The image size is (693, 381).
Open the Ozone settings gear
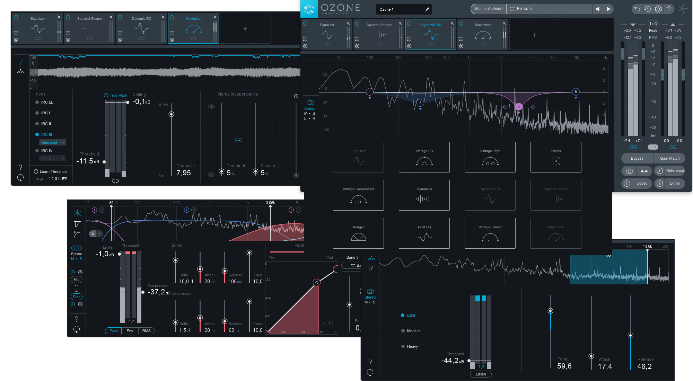658,9
